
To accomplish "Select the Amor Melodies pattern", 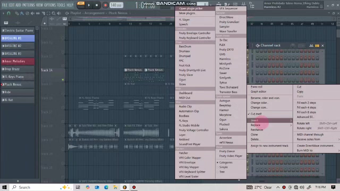I will 18,61.
